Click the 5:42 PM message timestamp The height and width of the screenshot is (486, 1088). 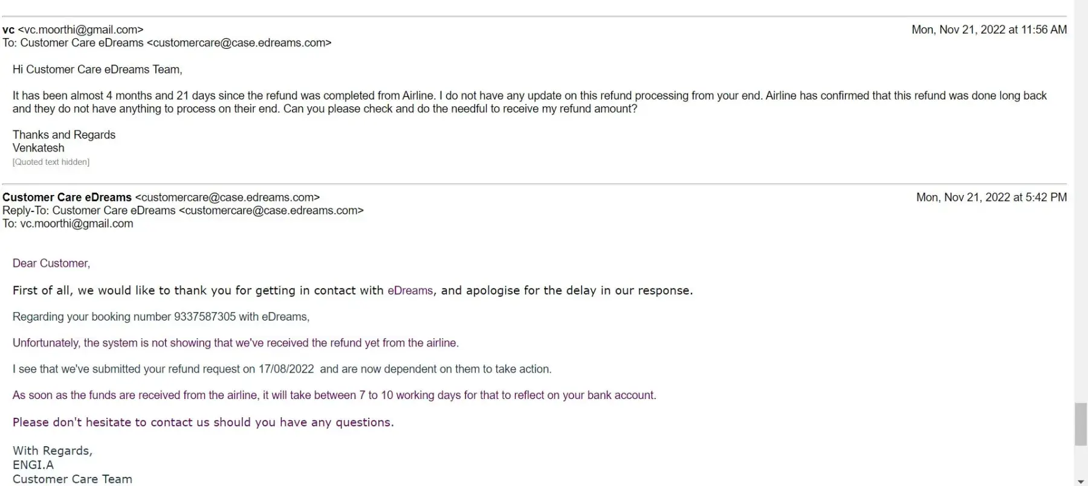991,197
